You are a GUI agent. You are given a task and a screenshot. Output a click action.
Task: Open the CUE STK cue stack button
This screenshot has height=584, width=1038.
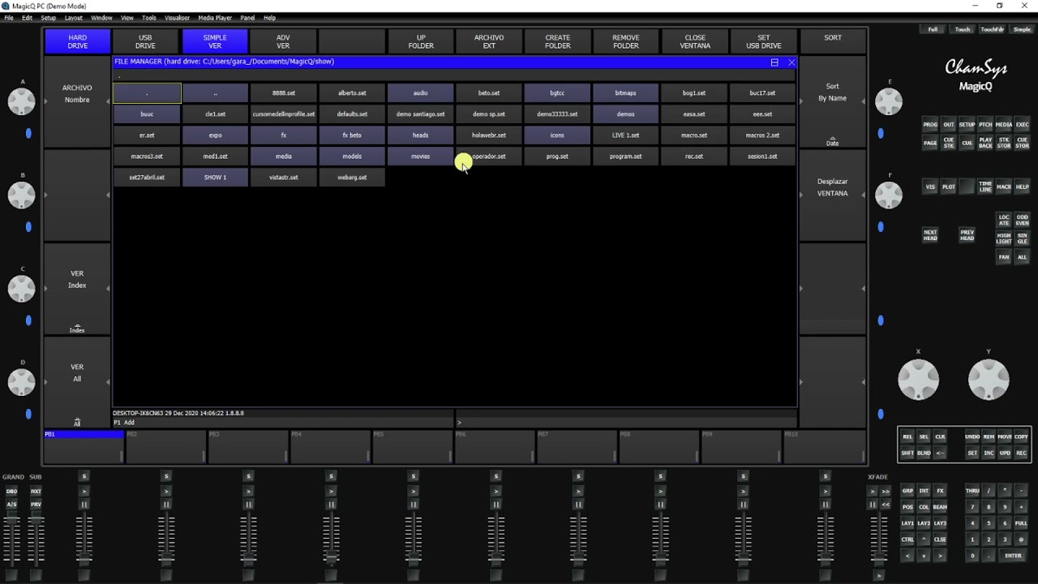949,143
